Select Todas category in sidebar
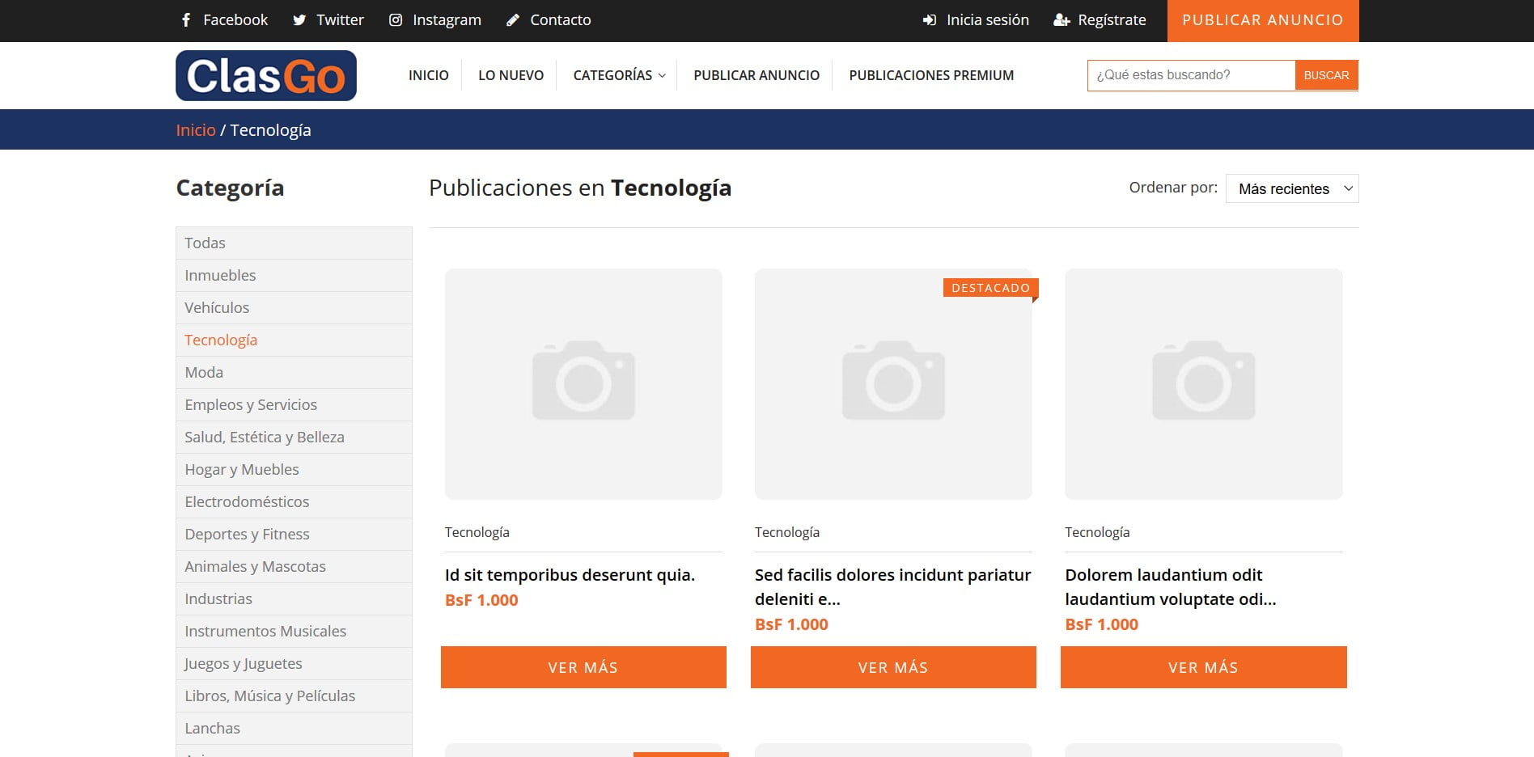 294,243
